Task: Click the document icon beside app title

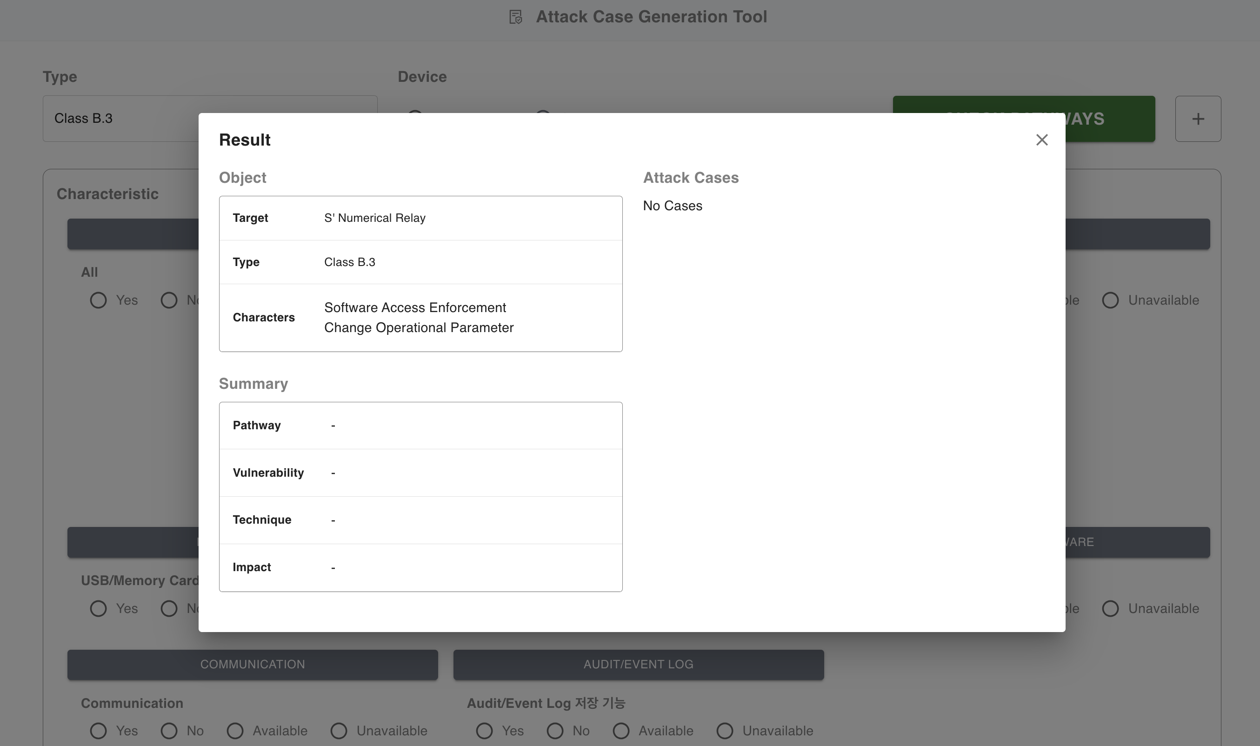Action: coord(515,17)
